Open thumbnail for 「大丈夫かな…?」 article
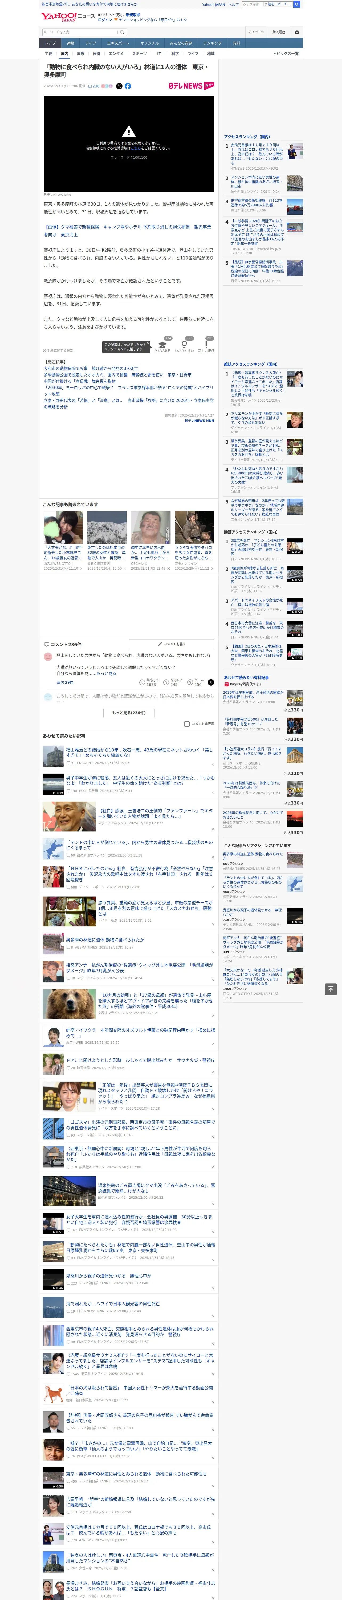 click(x=63, y=527)
